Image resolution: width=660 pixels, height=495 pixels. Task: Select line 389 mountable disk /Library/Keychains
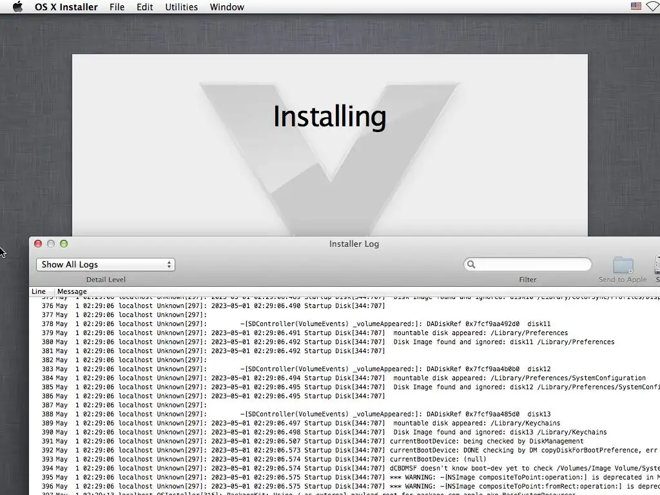tap(345, 423)
